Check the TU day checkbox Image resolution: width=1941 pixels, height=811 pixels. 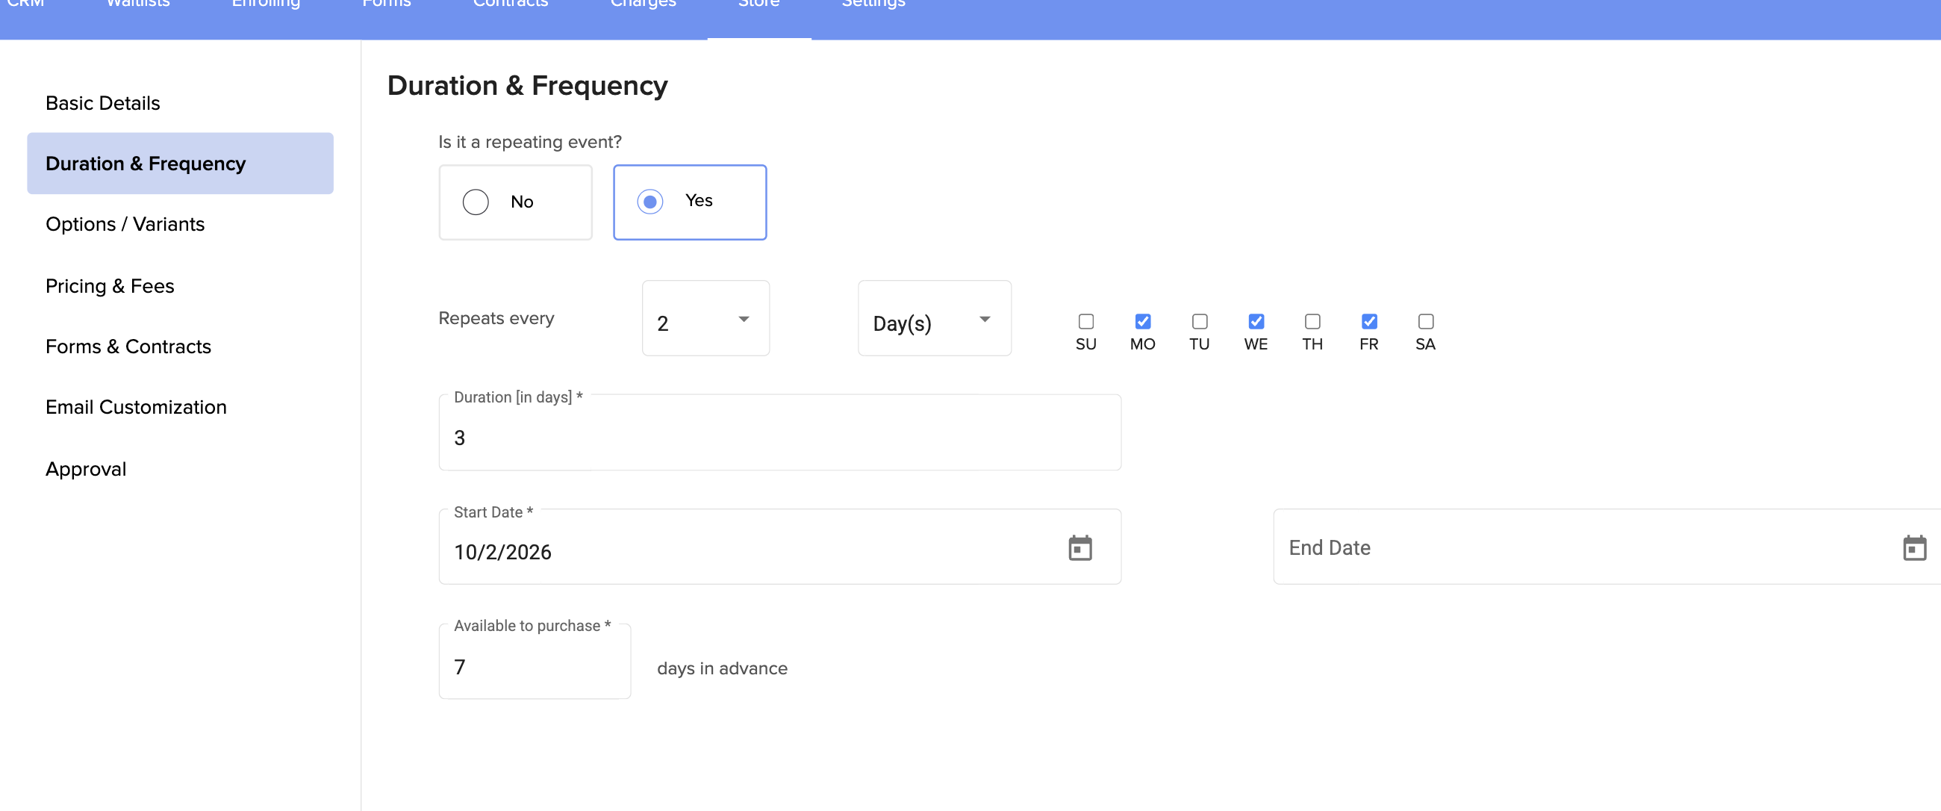[x=1200, y=322]
